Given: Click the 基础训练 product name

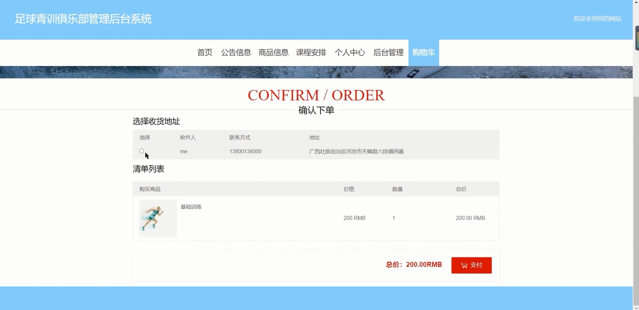Looking at the screenshot, I should [x=191, y=207].
